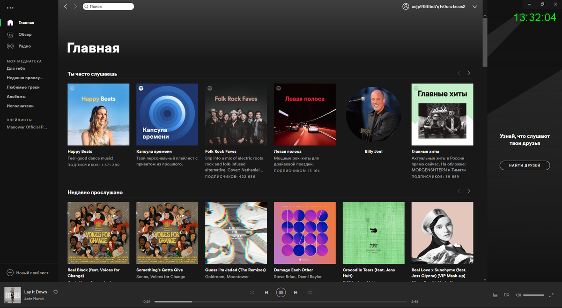Open Для тебя in the library

[x=16, y=68]
